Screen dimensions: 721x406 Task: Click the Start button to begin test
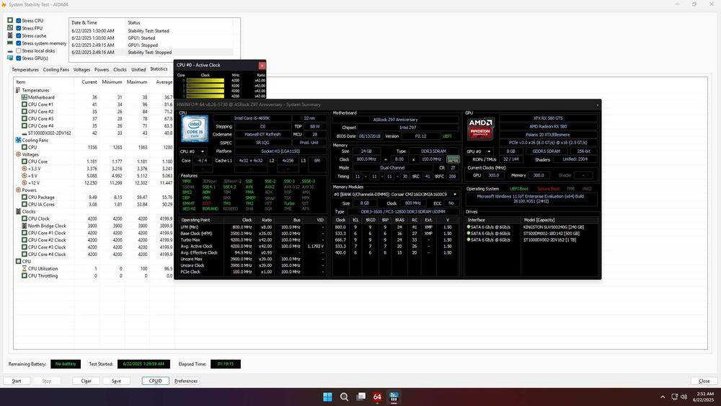17,381
